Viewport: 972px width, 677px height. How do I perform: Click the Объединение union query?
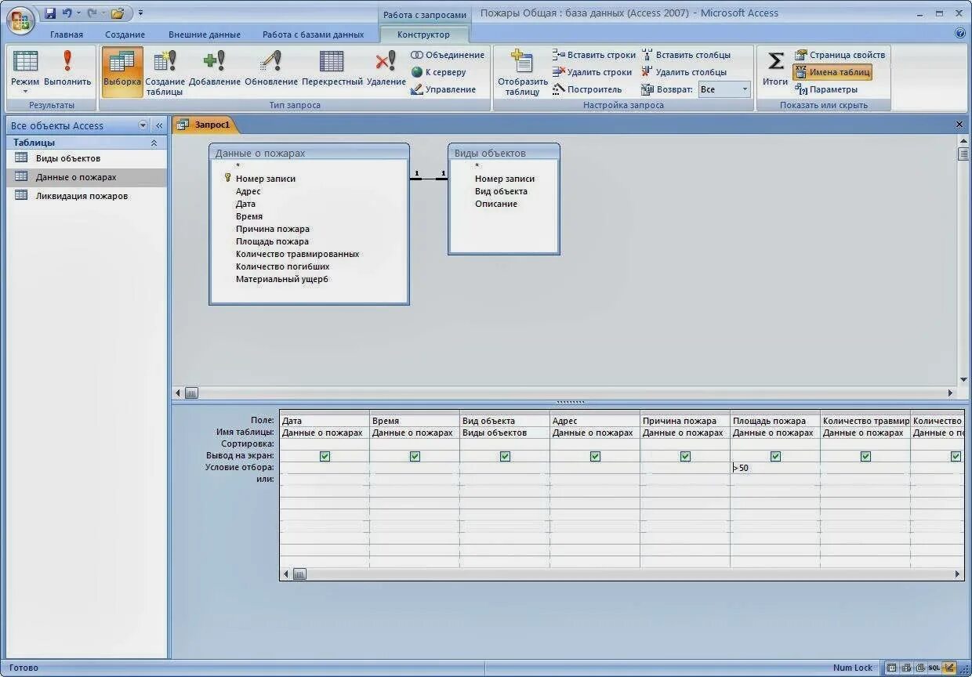[448, 55]
